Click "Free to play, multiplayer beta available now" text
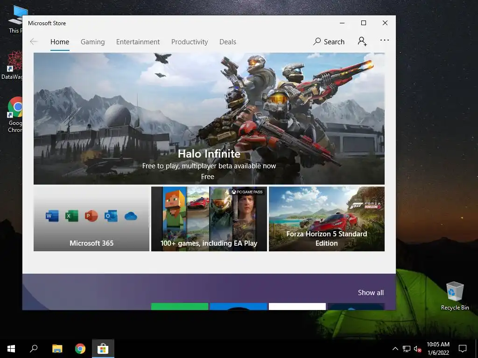 (209, 166)
